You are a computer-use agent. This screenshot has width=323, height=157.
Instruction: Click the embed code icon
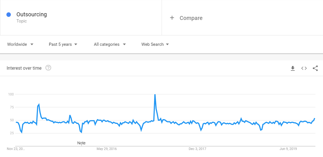click(304, 68)
